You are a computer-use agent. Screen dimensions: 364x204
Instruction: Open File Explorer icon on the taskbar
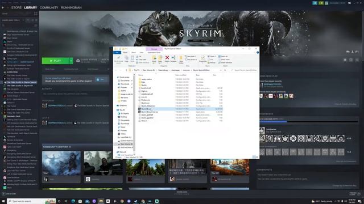click(x=101, y=201)
